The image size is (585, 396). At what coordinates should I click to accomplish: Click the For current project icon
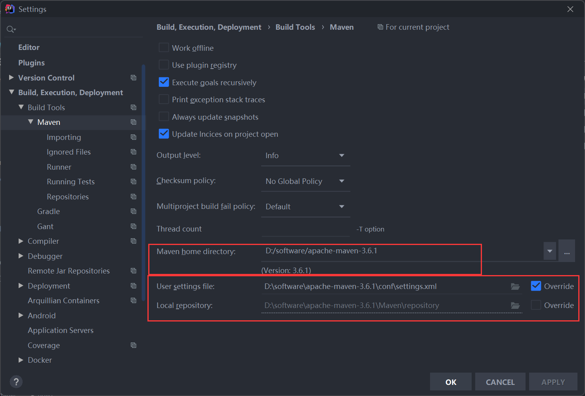tap(380, 27)
